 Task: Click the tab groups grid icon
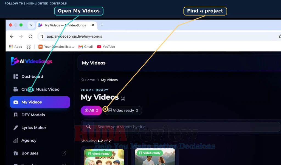tap(29, 47)
